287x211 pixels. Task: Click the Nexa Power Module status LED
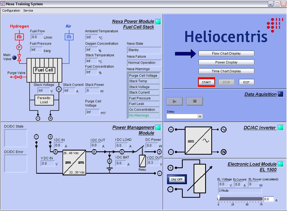pyautogui.click(x=158, y=22)
